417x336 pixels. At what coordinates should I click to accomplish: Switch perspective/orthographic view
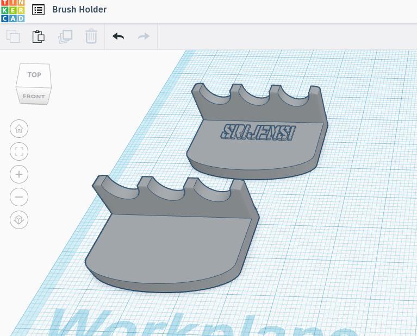[19, 220]
